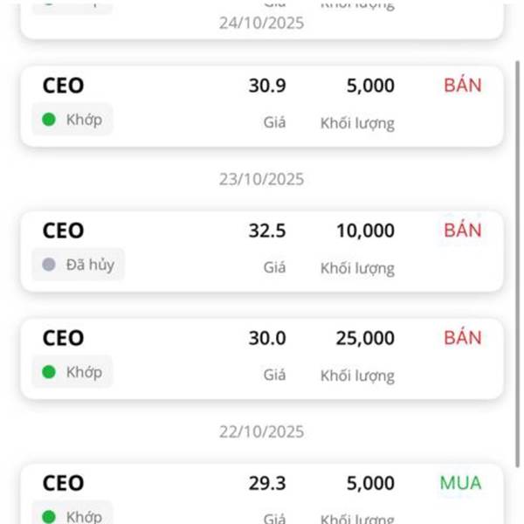
Task: Click CEO ticker in the MUA order
Action: point(63,484)
